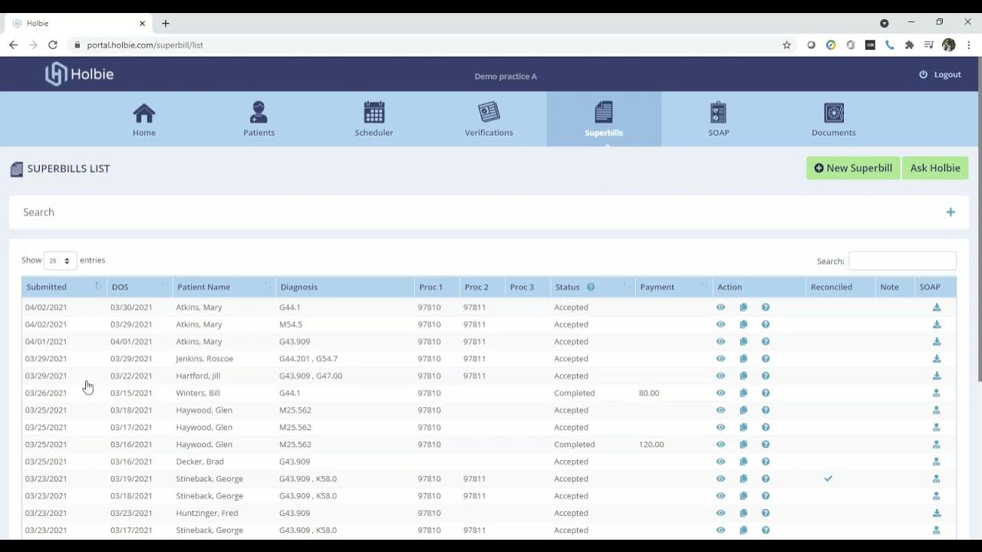Screen dimensions: 982x552
Task: Click the 120.00 payment value
Action: 651,445
